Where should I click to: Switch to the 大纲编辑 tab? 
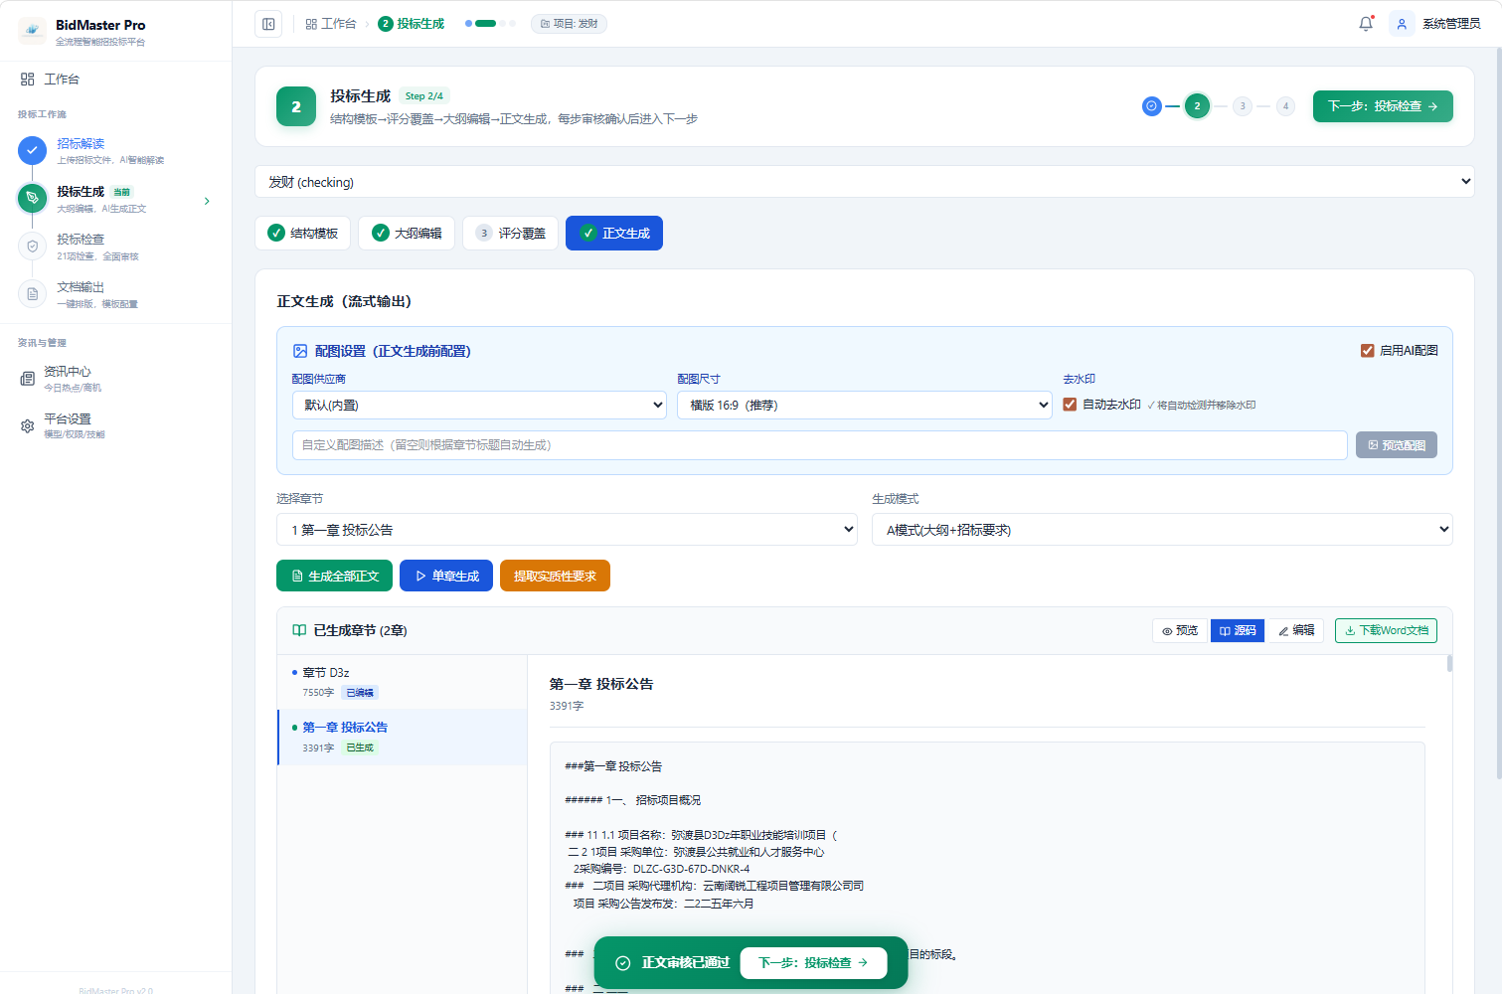(x=407, y=234)
